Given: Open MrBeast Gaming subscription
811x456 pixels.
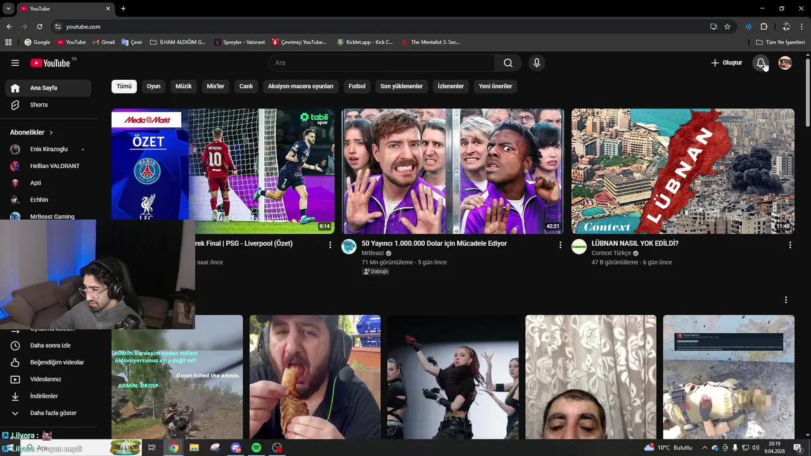Looking at the screenshot, I should pyautogui.click(x=48, y=216).
